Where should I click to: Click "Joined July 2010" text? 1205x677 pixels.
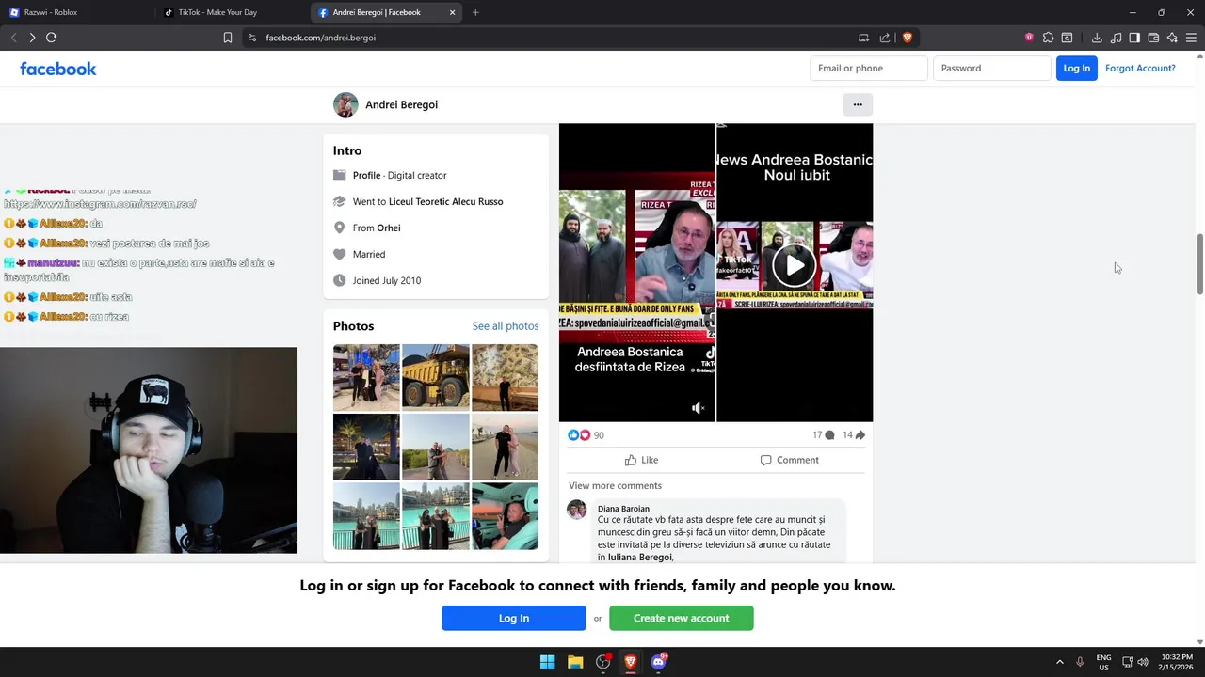387,280
